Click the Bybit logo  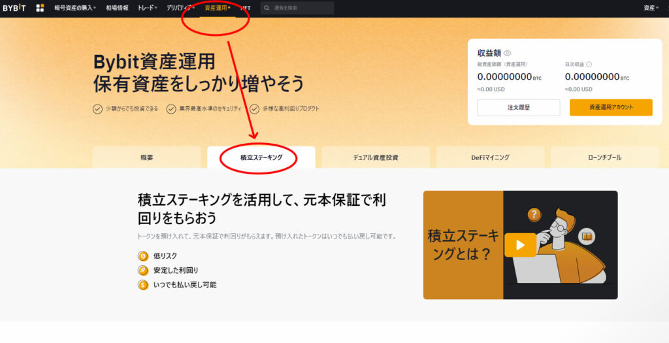pos(14,8)
